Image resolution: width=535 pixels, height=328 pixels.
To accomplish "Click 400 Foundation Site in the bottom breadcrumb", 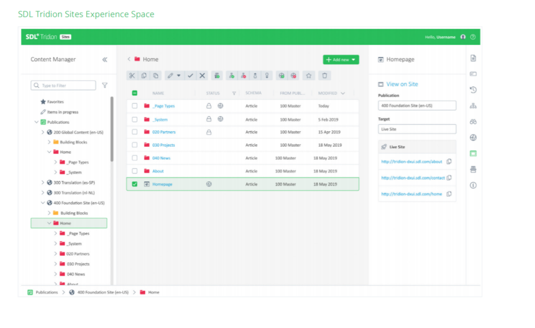I will (103, 292).
